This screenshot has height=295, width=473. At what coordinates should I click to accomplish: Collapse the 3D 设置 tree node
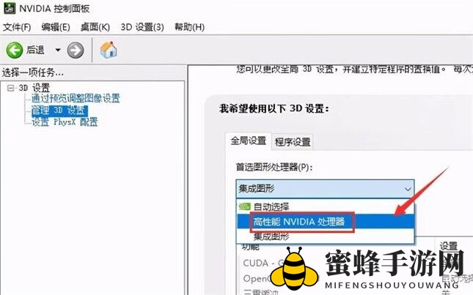click(10, 88)
